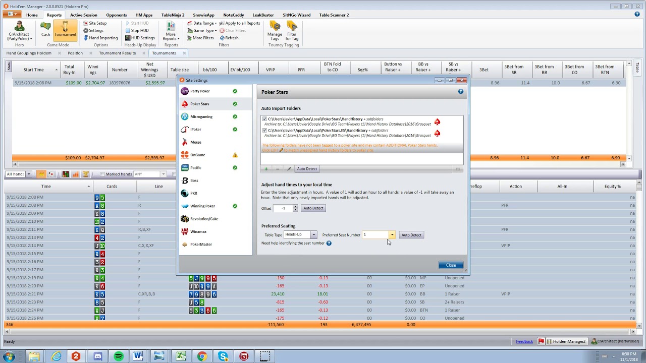The width and height of the screenshot is (646, 363).
Task: Open the Settings gear in Options
Action: [x=93, y=30]
